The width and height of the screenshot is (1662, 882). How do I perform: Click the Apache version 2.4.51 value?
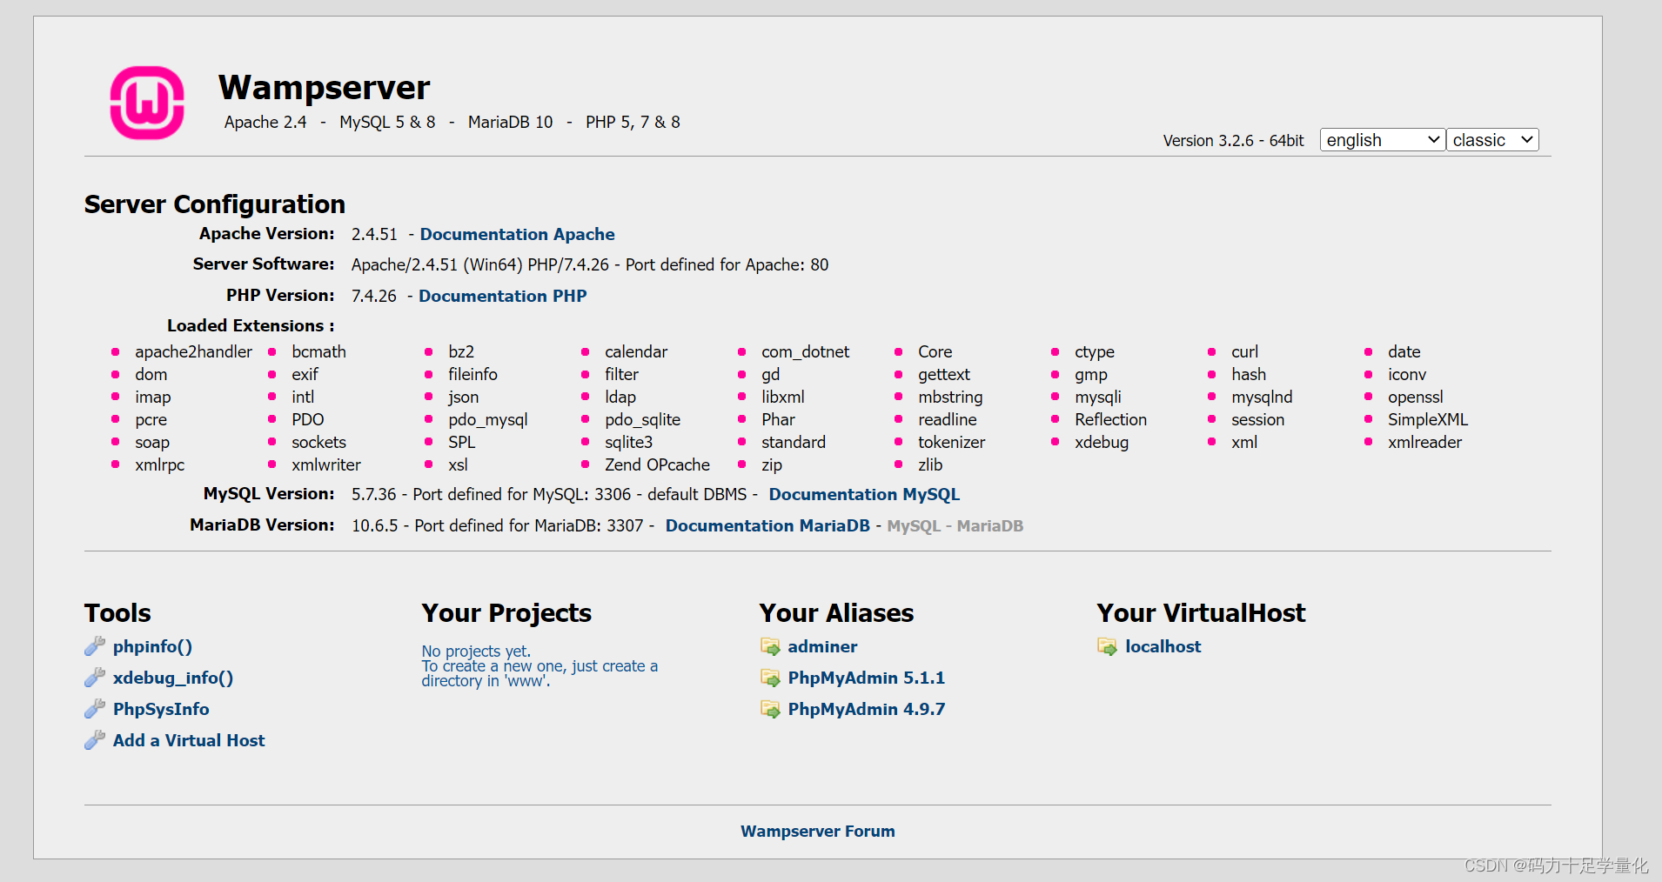click(374, 234)
